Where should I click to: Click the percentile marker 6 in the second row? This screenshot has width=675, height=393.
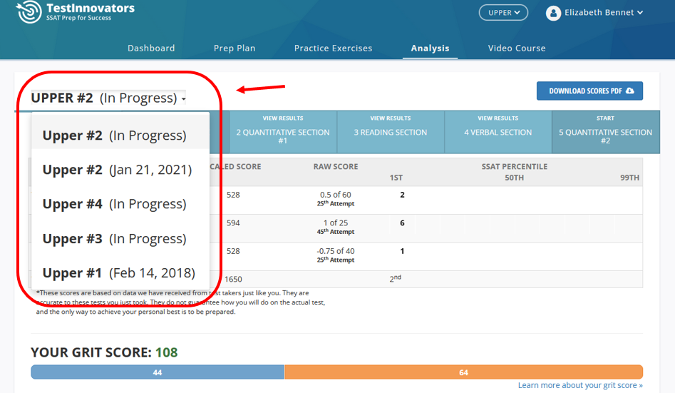click(x=402, y=223)
